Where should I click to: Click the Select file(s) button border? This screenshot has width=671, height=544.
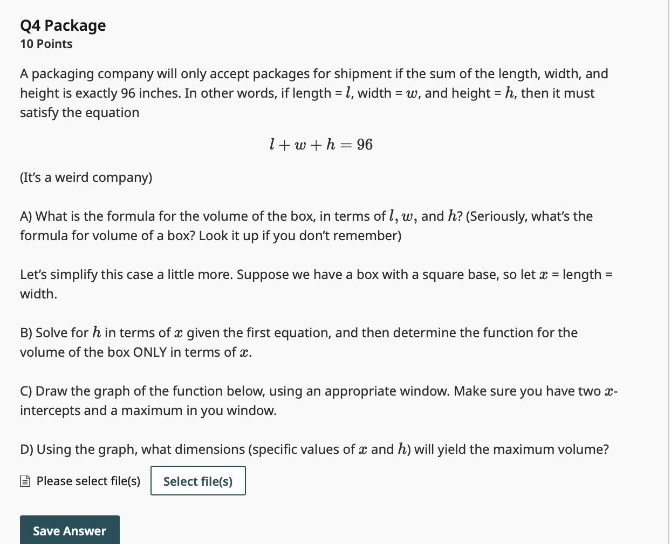tap(198, 467)
